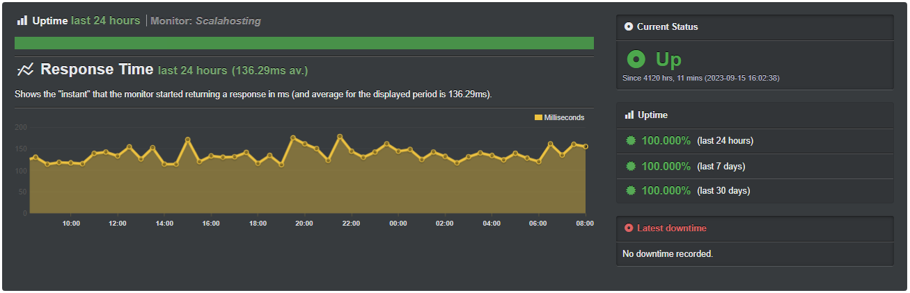Screen dimensions: 910x293
Task: Click the No downtime recorded text
Action: click(x=668, y=254)
